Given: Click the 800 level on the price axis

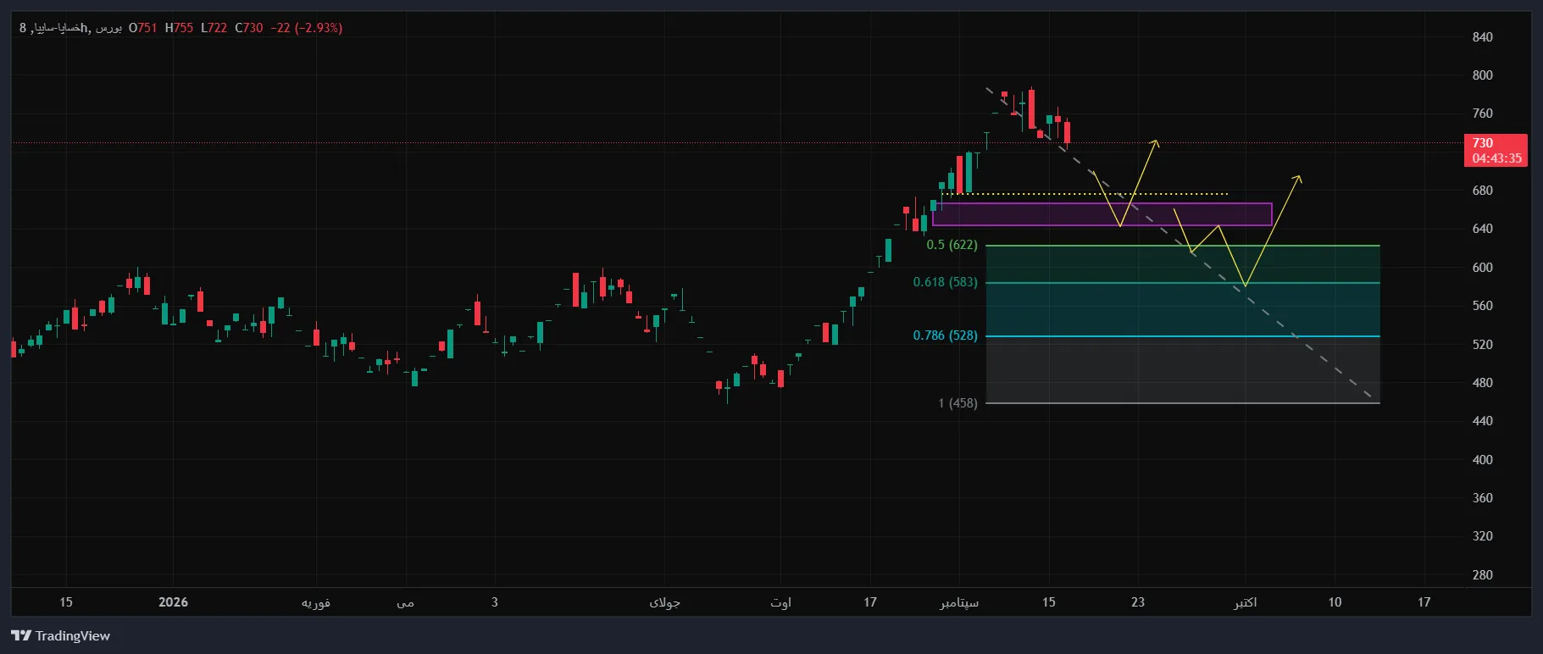Looking at the screenshot, I should (1483, 75).
